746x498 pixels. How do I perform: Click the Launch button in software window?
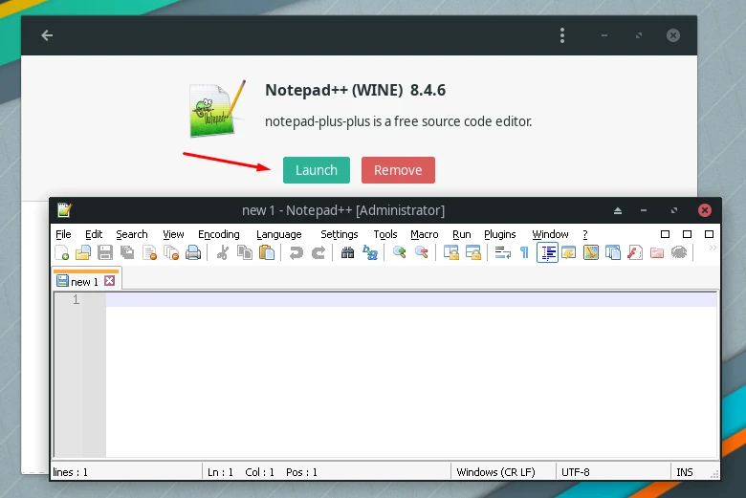[317, 170]
